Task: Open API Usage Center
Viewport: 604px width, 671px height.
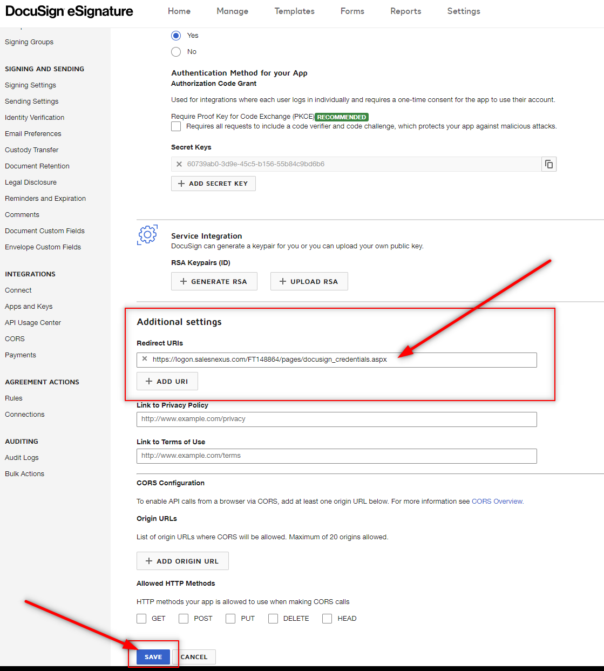Action: pyautogui.click(x=33, y=323)
